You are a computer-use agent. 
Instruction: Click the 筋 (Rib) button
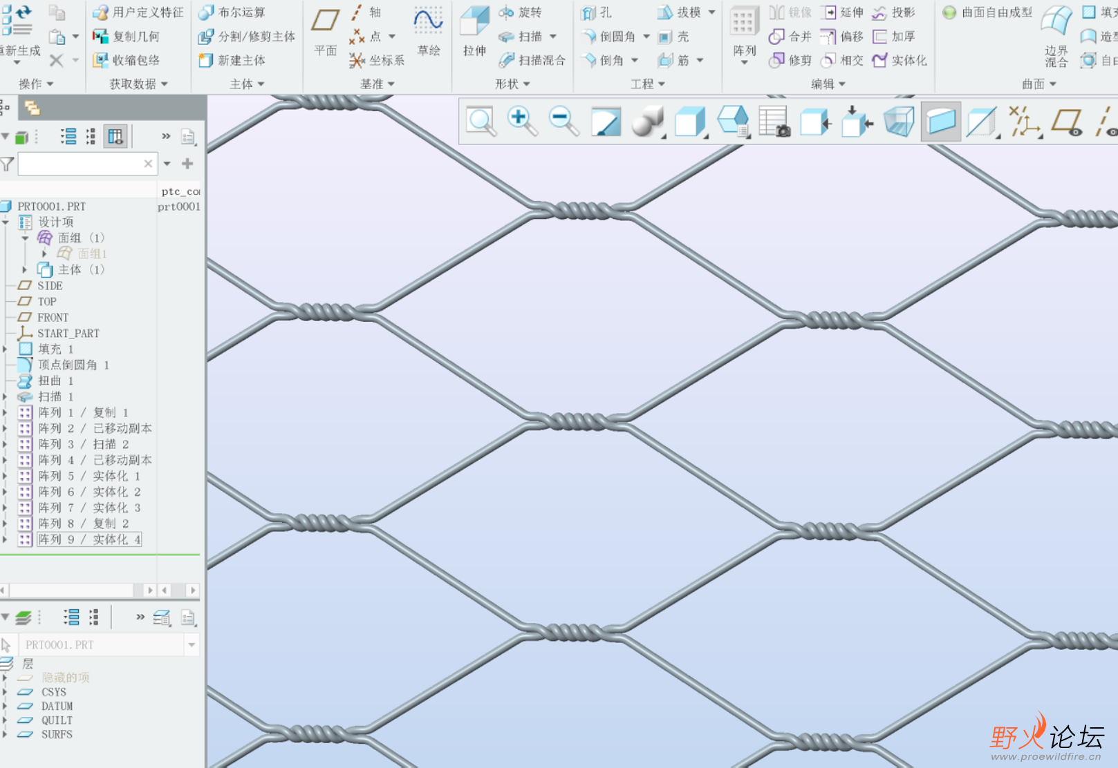(673, 61)
